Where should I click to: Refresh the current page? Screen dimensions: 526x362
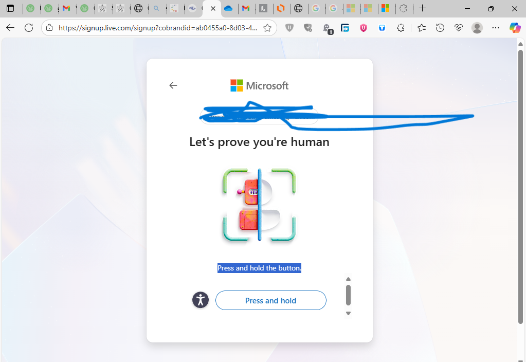click(x=29, y=28)
